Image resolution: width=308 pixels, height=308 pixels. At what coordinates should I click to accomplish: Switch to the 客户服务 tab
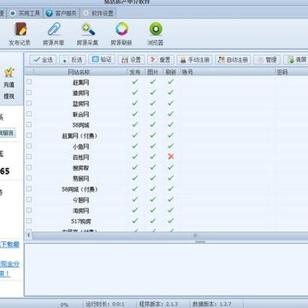click(x=62, y=13)
